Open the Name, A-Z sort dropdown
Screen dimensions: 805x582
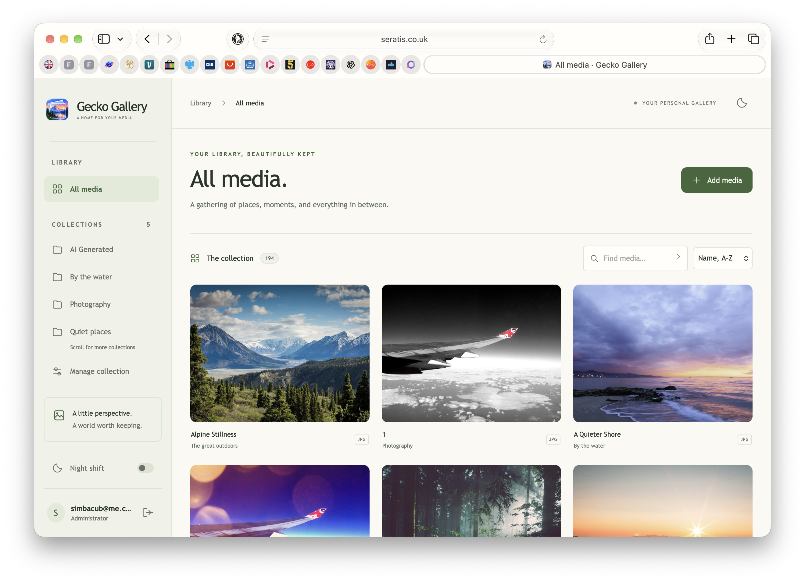(x=722, y=258)
